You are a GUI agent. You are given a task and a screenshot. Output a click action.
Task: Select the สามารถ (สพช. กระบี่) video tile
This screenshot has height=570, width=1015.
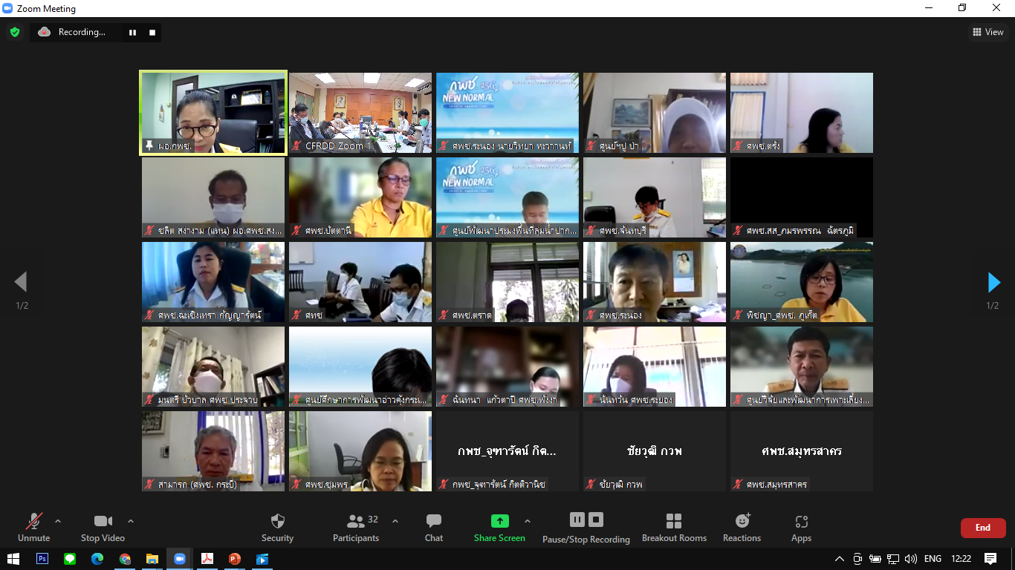pyautogui.click(x=213, y=451)
